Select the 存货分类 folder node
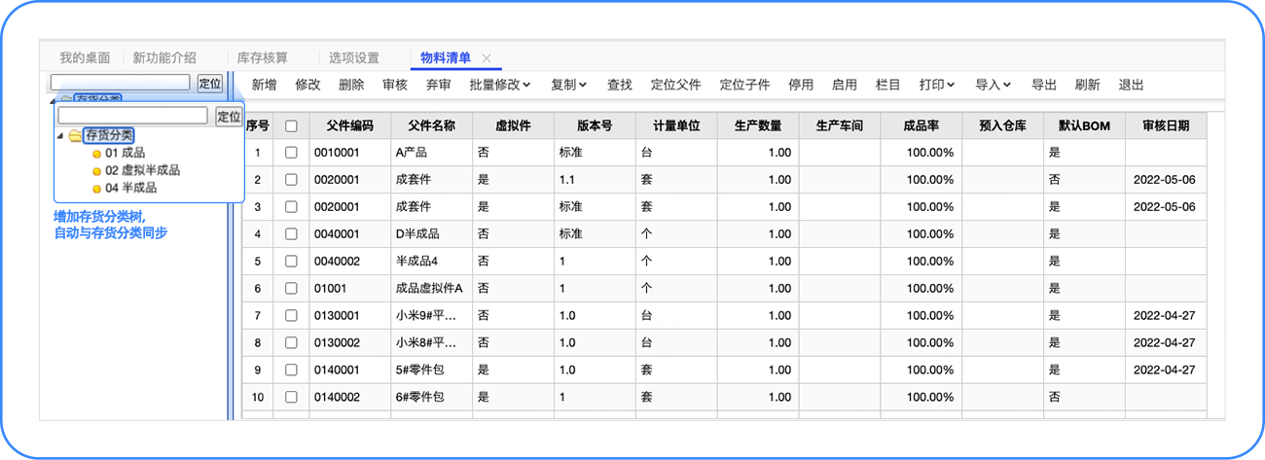 [108, 135]
